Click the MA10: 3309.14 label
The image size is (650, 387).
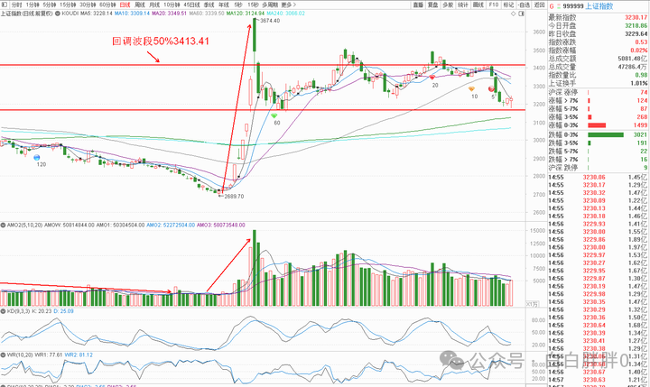tap(132, 14)
